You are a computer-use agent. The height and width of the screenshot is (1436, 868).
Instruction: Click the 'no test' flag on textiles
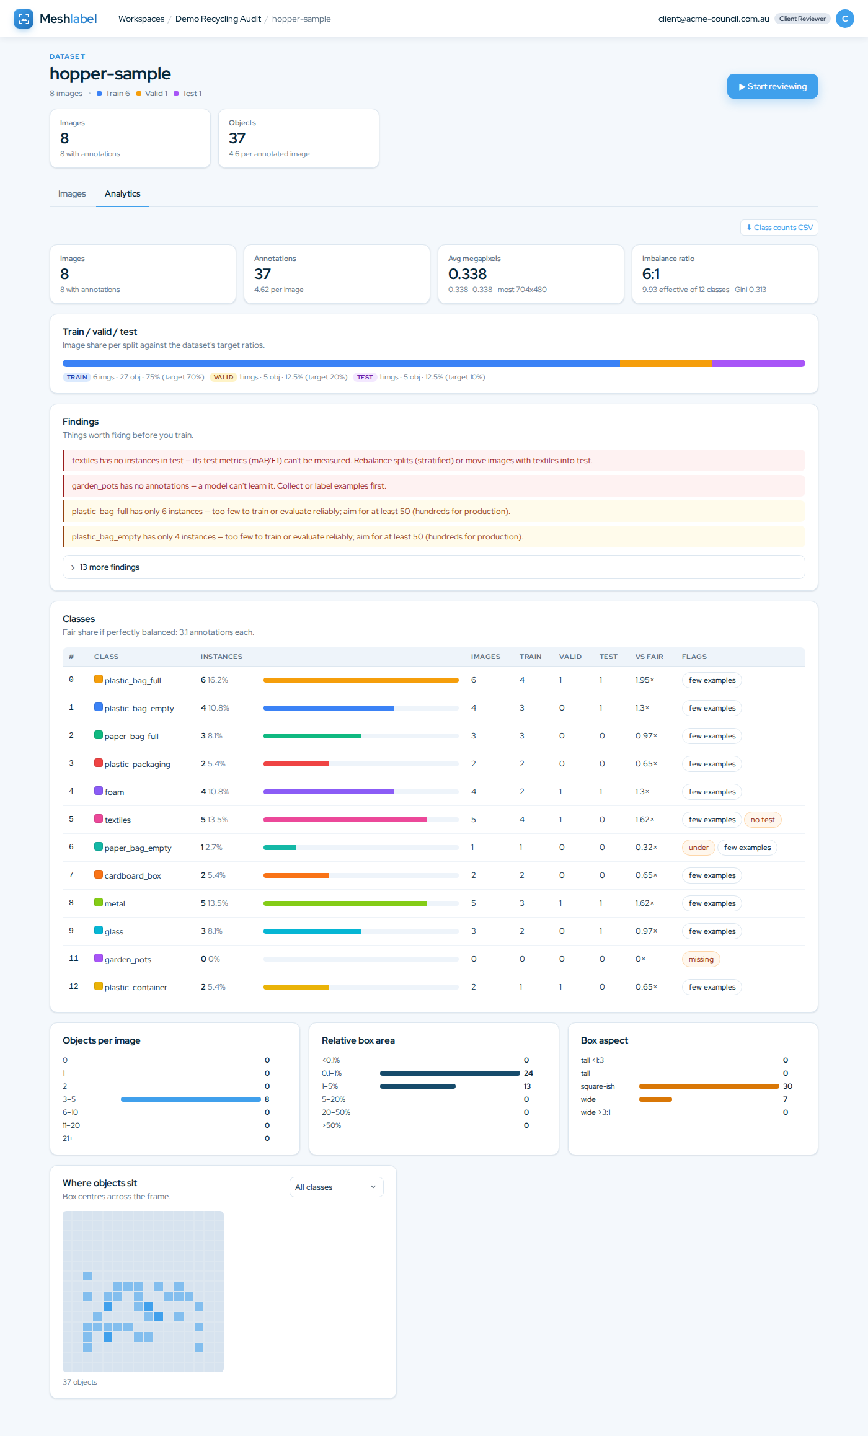pyautogui.click(x=763, y=820)
